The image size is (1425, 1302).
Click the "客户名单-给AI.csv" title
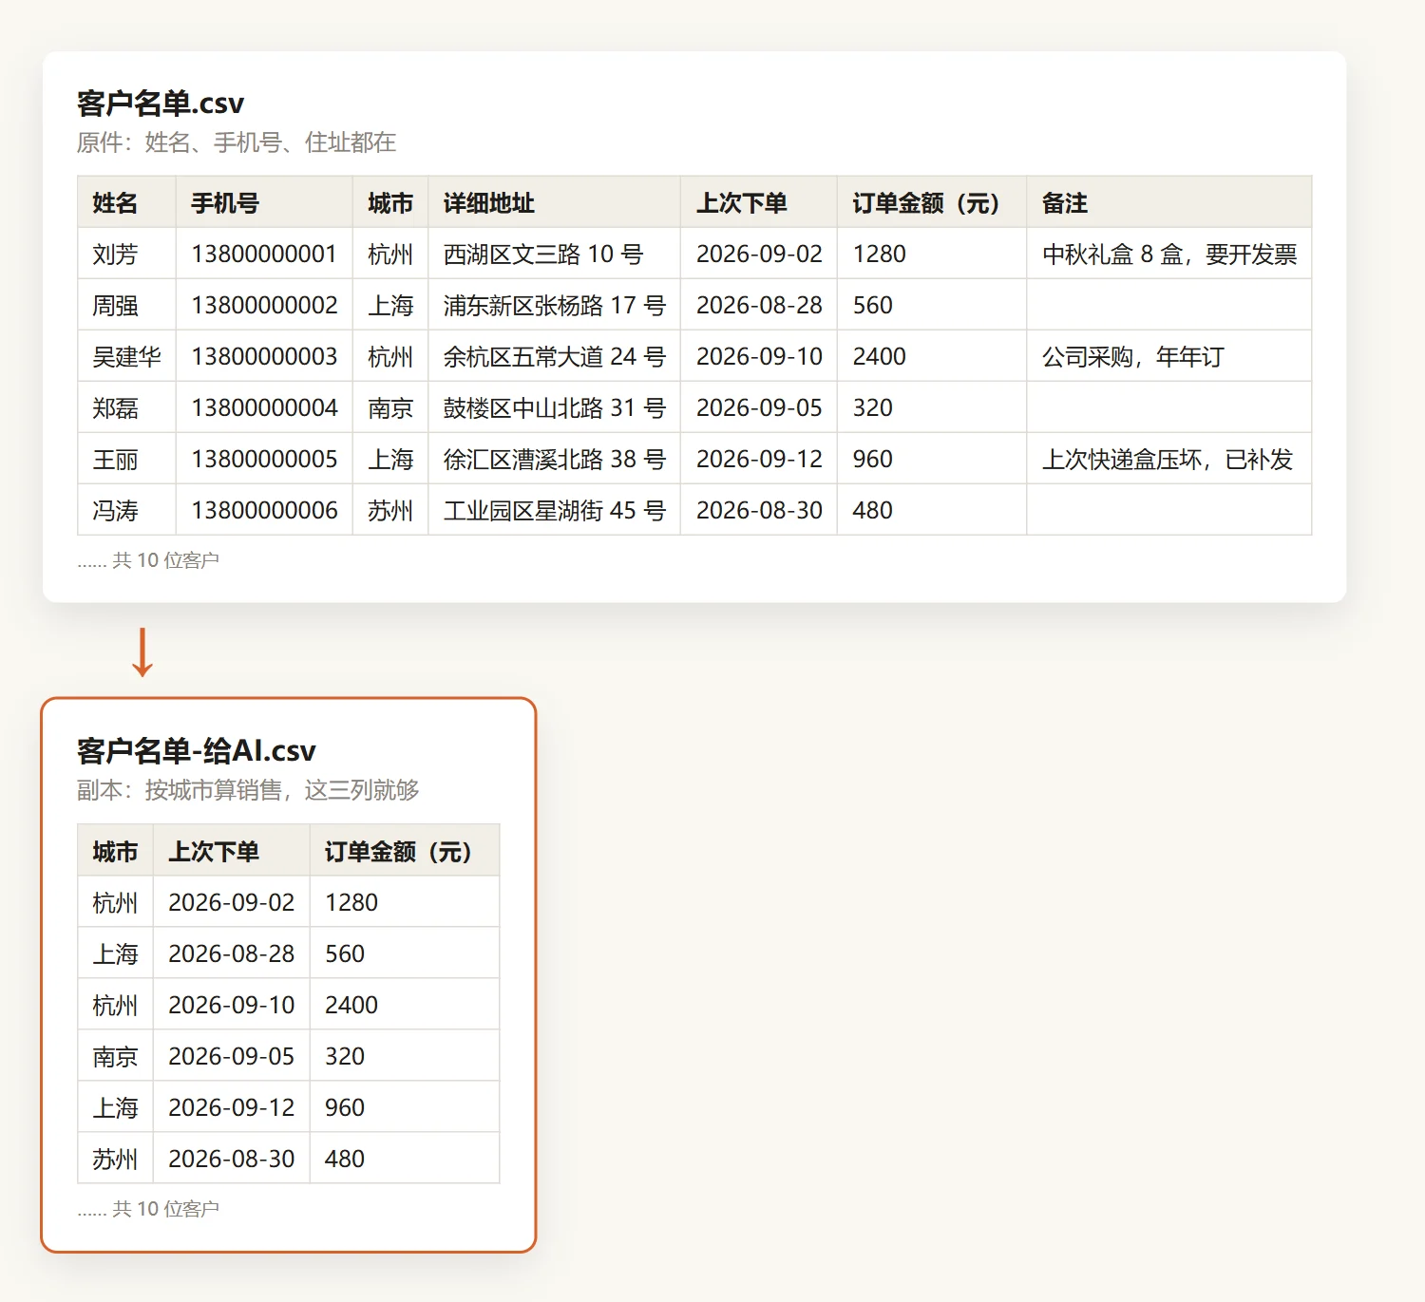coord(196,751)
